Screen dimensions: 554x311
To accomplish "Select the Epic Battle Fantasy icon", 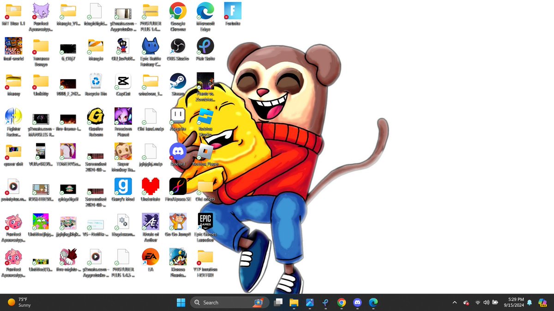I will point(150,52).
